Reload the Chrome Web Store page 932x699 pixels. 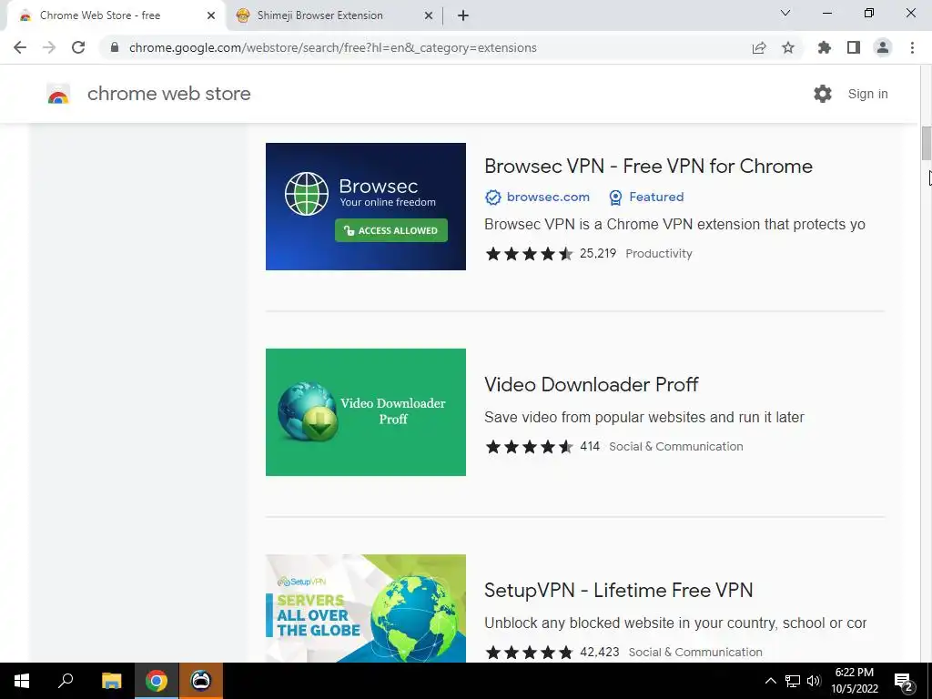tap(78, 47)
